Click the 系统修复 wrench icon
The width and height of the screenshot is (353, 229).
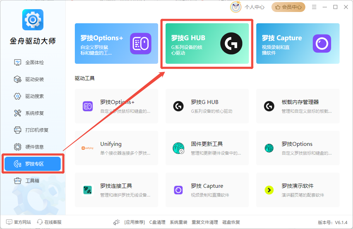tap(18, 113)
